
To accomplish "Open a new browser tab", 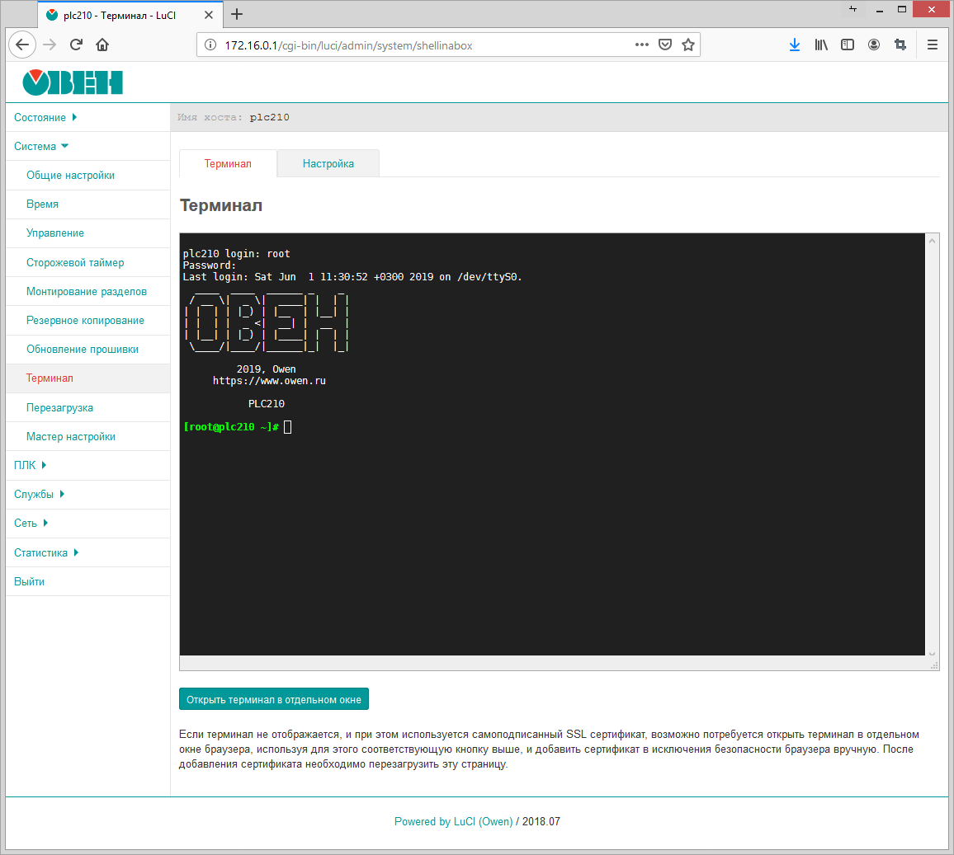I will [237, 14].
